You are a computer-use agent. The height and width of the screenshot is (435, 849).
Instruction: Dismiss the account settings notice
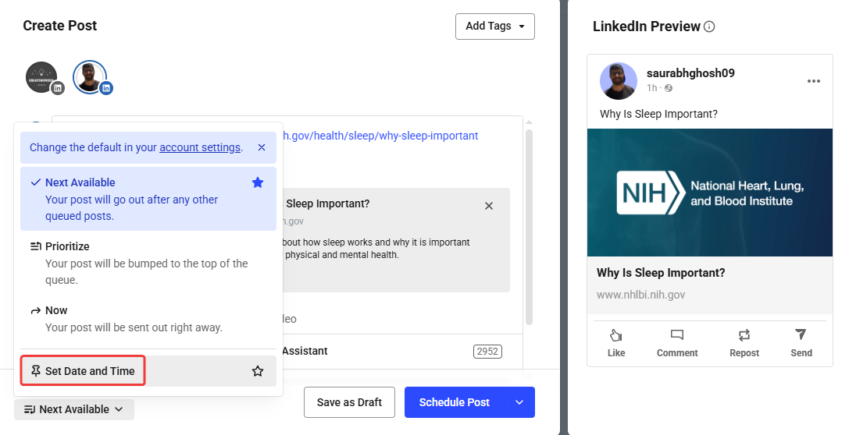click(x=262, y=147)
